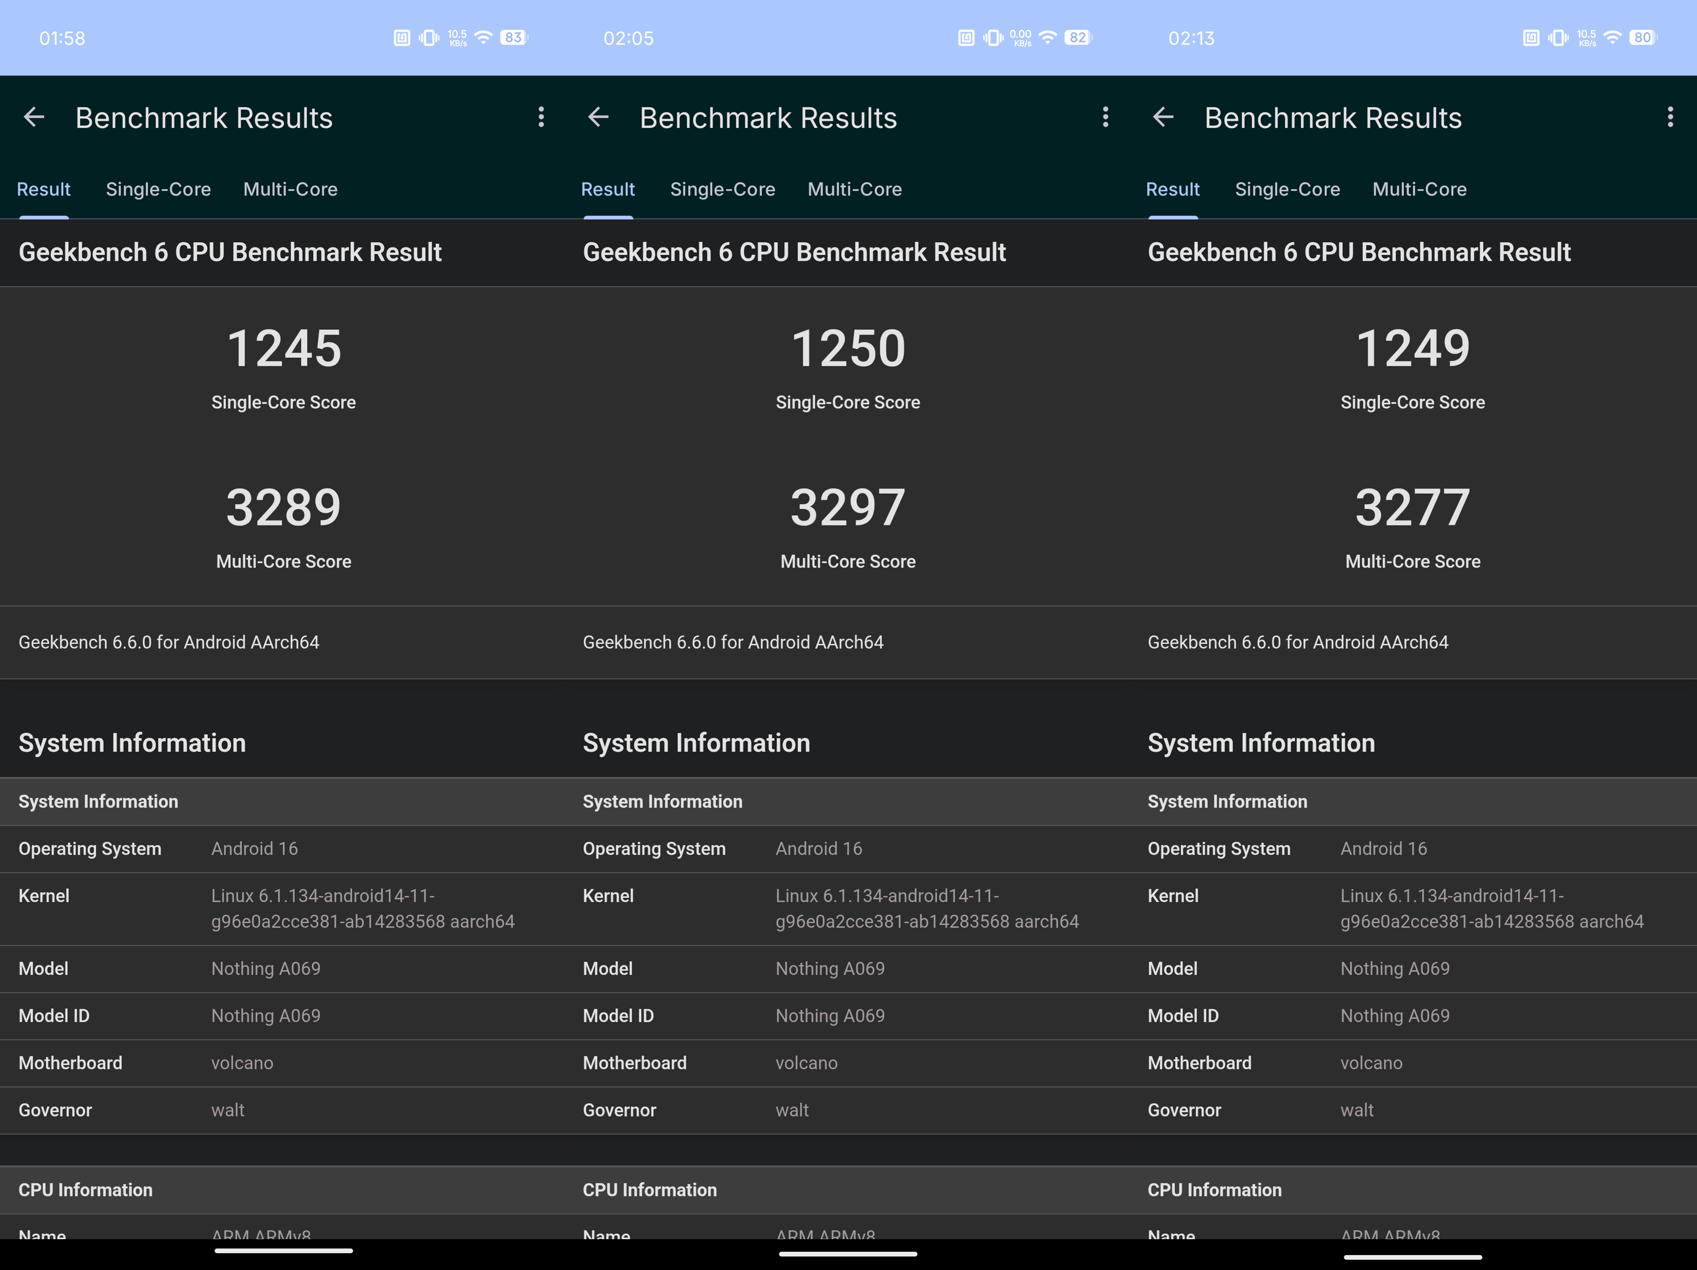Screen dimensions: 1697x1270
Task: Tap Wi-Fi icon beside the 83 battery
Action: click(484, 37)
